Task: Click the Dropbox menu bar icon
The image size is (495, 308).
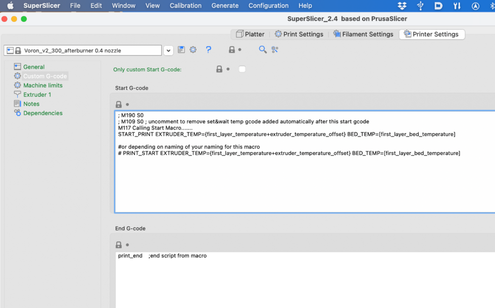Action: pyautogui.click(x=402, y=5)
